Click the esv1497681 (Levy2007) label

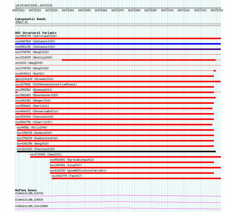pos(66,165)
